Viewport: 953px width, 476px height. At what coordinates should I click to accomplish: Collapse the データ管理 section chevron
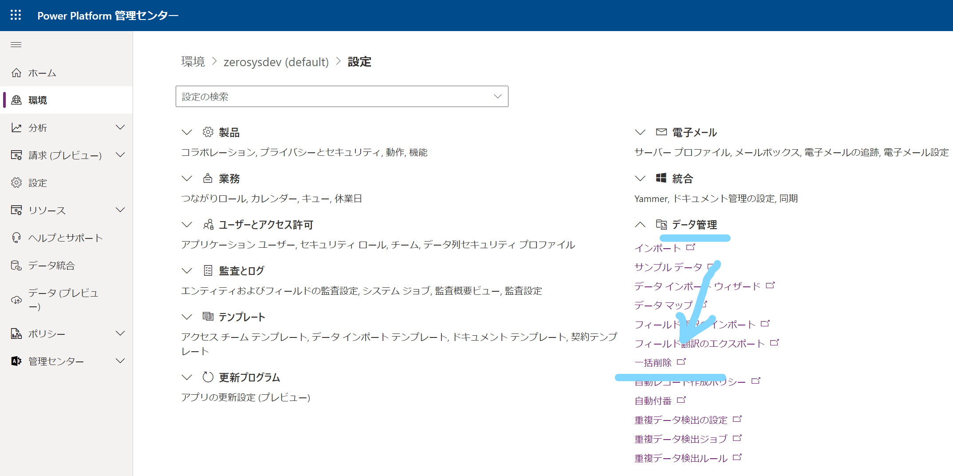[x=640, y=225]
